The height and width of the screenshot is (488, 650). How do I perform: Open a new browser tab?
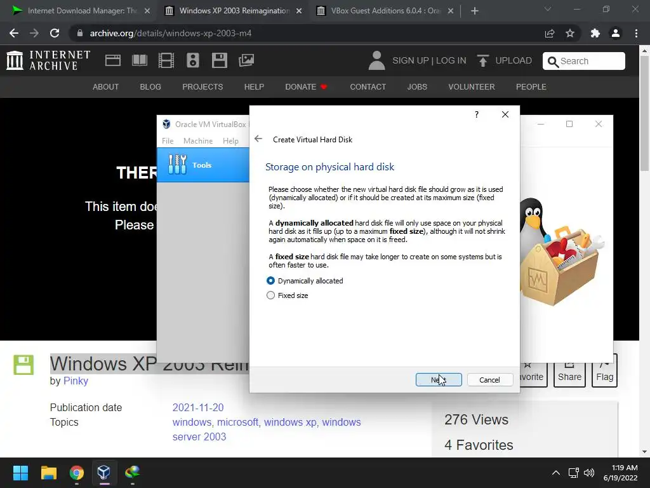tap(475, 11)
